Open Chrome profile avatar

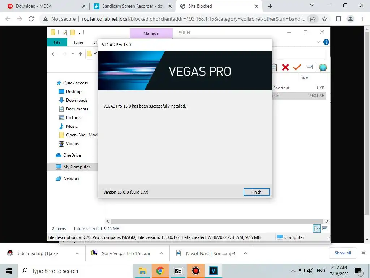(x=350, y=19)
